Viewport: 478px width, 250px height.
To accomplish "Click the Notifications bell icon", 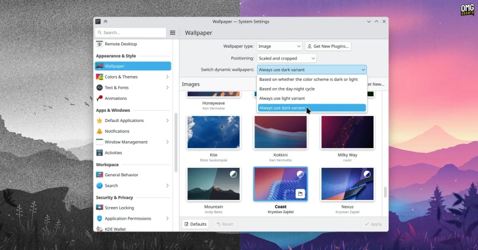I will 99,131.
